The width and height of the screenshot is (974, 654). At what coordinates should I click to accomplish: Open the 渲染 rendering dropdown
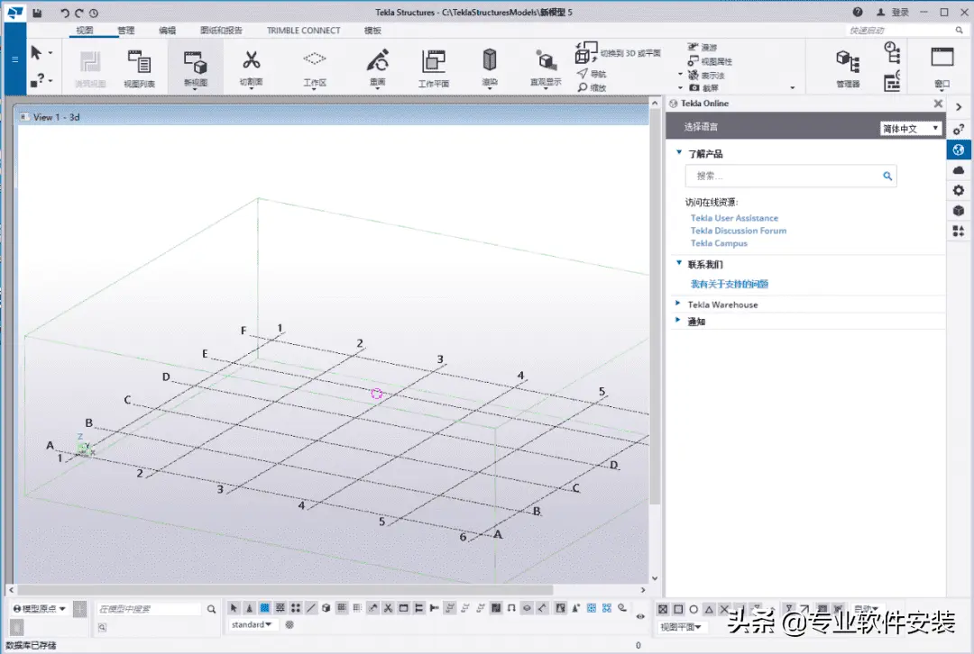tap(490, 68)
